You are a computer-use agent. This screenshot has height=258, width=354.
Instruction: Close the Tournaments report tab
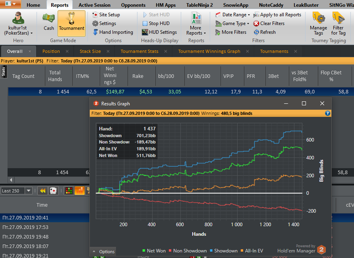tap(295, 52)
